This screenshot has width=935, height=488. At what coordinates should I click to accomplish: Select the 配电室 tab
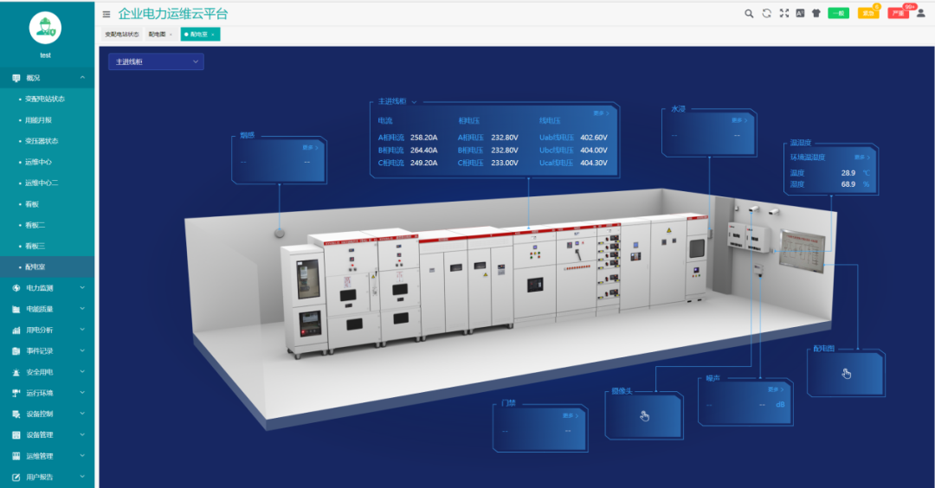pos(200,35)
